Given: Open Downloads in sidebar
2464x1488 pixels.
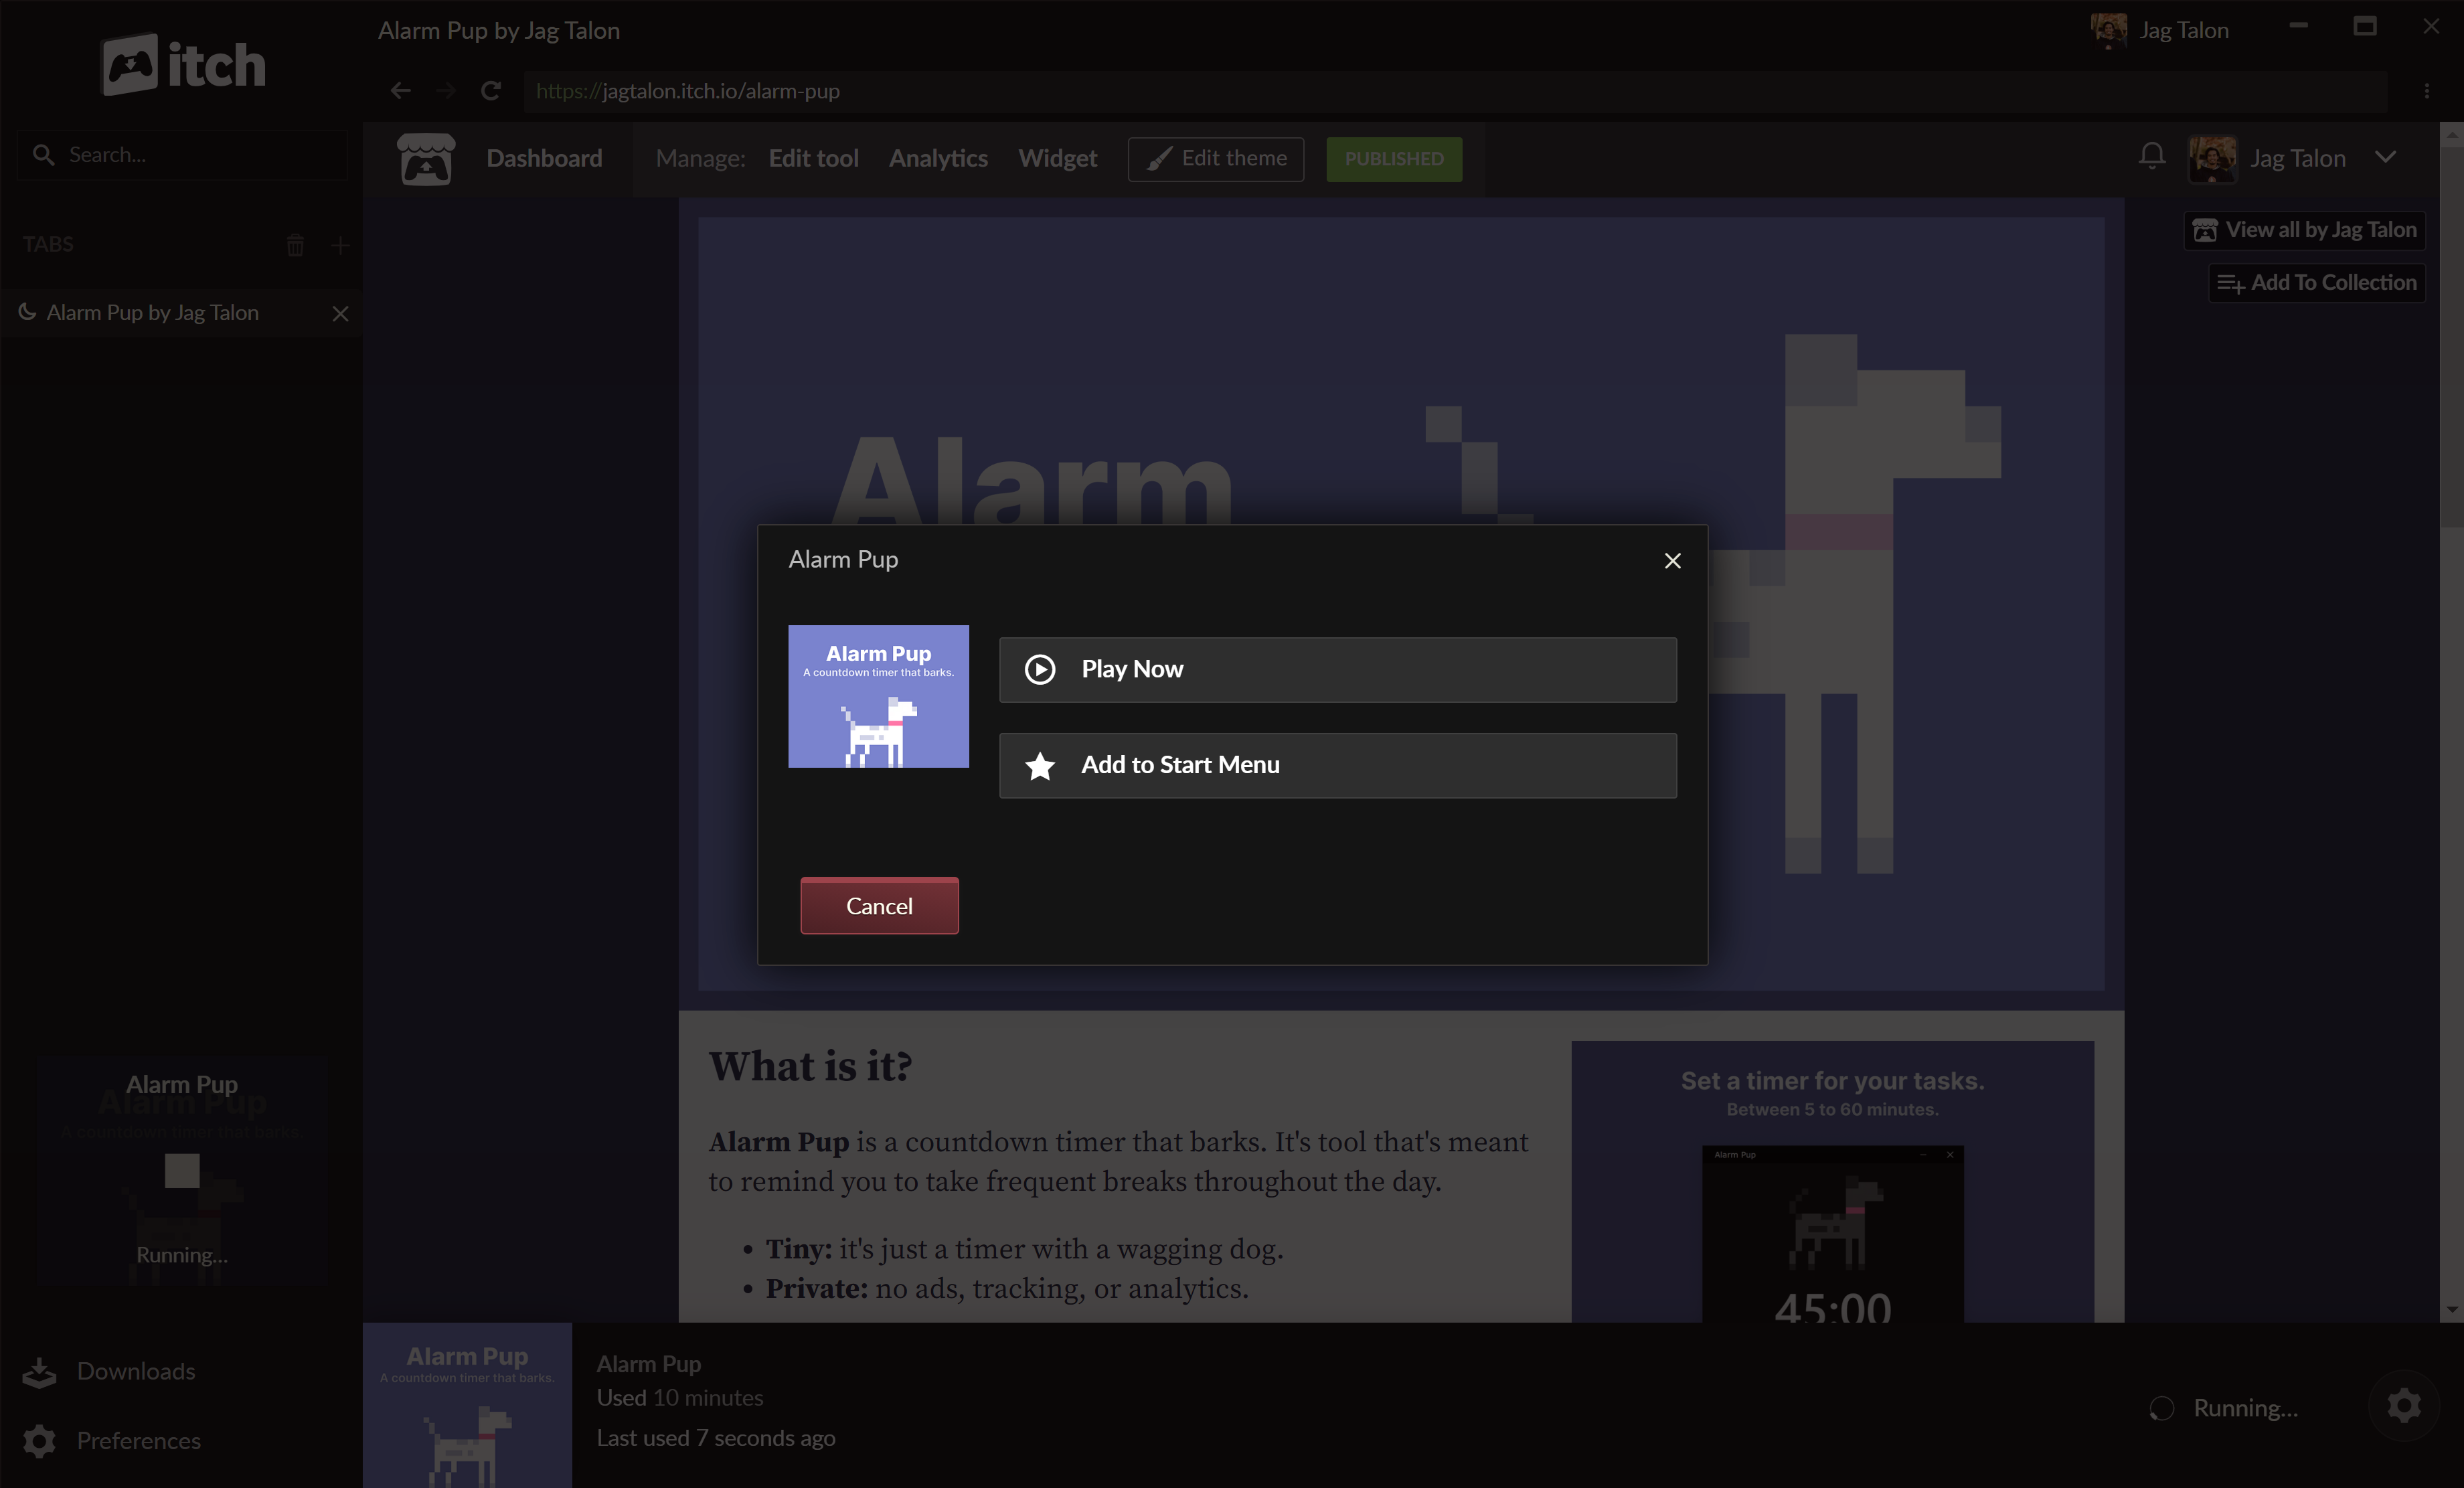Looking at the screenshot, I should (136, 1371).
